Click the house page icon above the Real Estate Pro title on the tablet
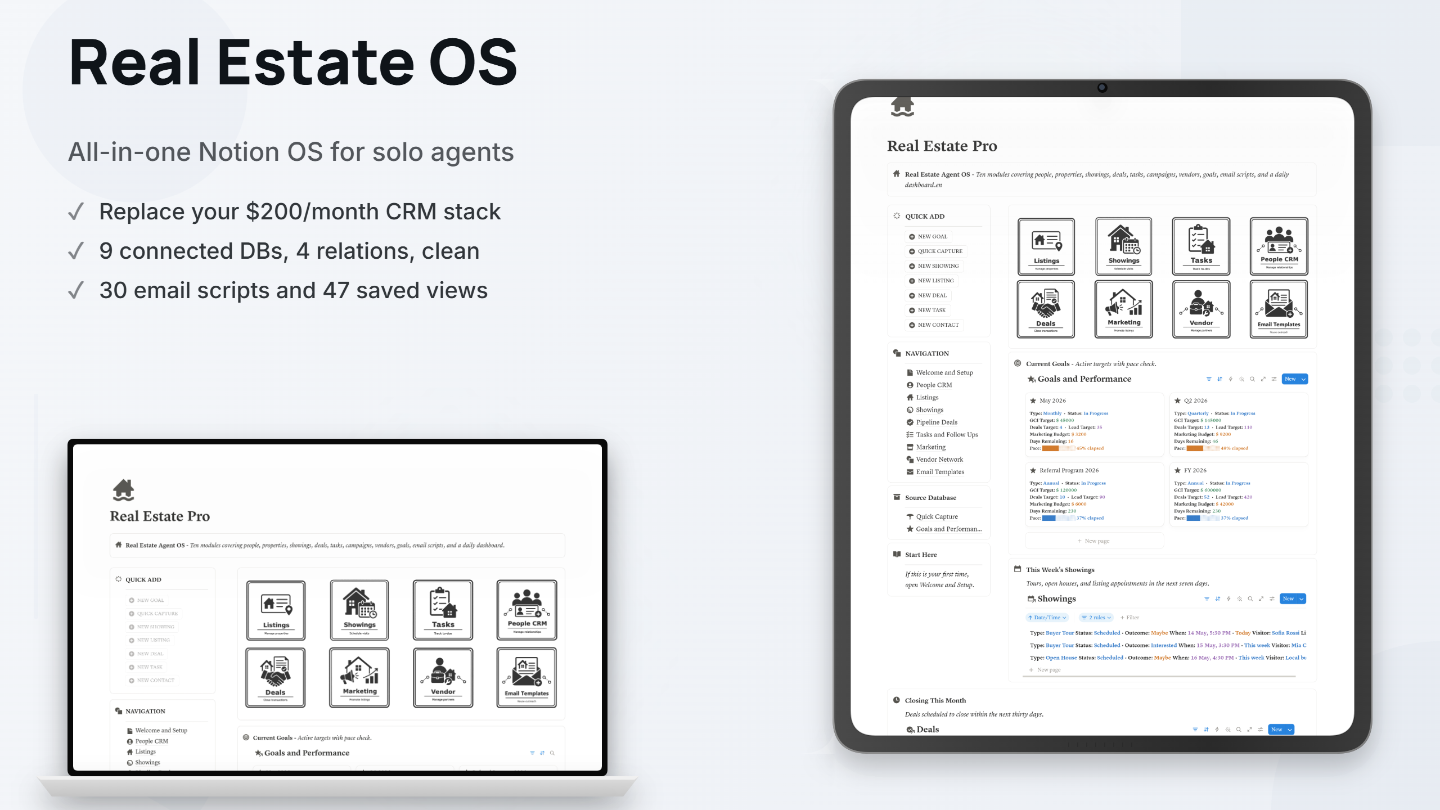Screen dimensions: 1440x810 902,106
